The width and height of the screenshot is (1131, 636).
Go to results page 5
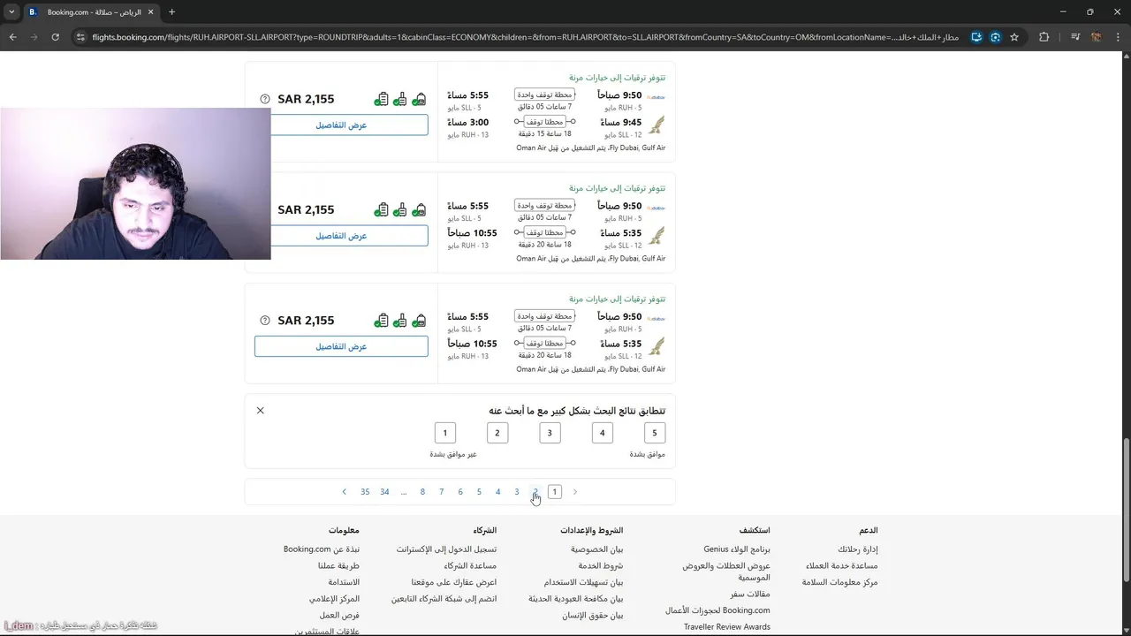pyautogui.click(x=479, y=492)
